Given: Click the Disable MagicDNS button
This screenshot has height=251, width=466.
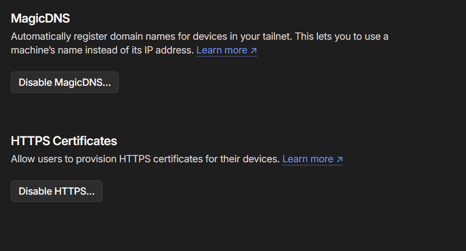Looking at the screenshot, I should tap(64, 82).
